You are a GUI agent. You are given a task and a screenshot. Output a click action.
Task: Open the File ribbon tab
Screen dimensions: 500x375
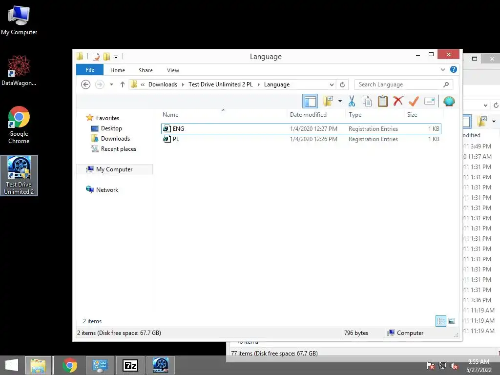coord(90,70)
